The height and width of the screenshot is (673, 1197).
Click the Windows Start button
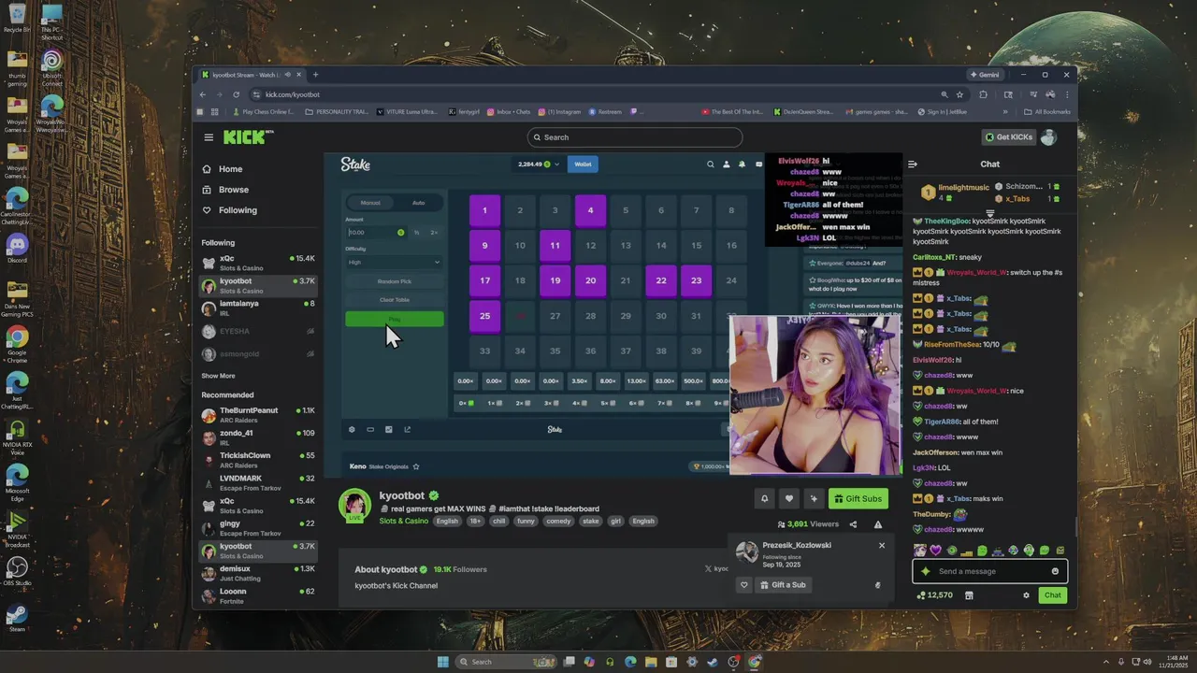[x=443, y=662]
